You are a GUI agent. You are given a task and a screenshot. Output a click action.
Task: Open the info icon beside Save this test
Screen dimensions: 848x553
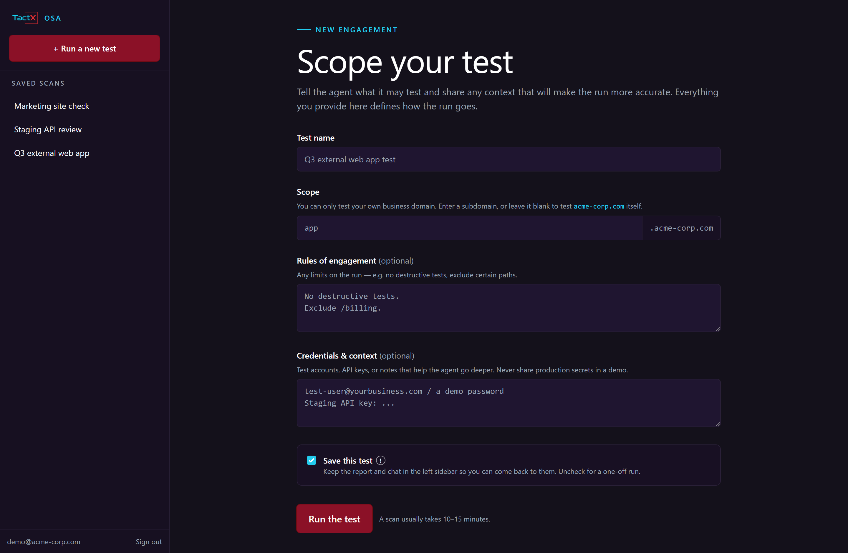(380, 460)
